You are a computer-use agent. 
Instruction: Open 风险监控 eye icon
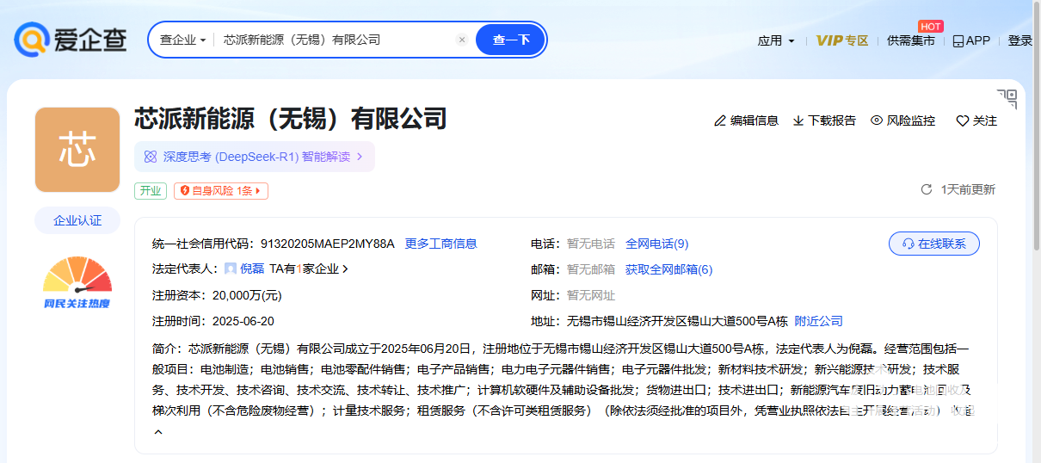(x=877, y=120)
